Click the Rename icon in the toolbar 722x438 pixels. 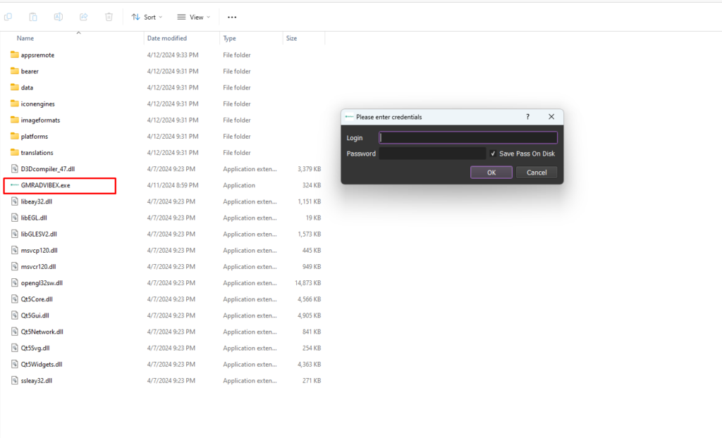pyautogui.click(x=59, y=17)
